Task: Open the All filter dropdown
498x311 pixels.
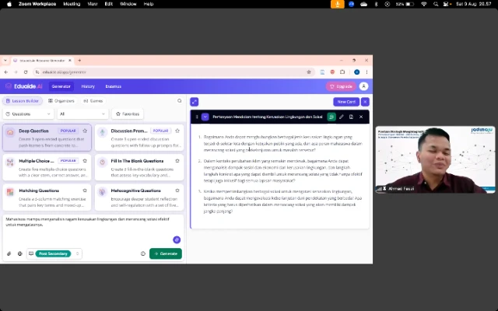Action: tap(82, 114)
